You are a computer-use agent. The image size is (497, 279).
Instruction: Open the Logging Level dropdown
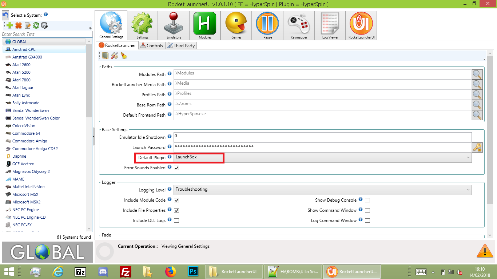click(322, 190)
